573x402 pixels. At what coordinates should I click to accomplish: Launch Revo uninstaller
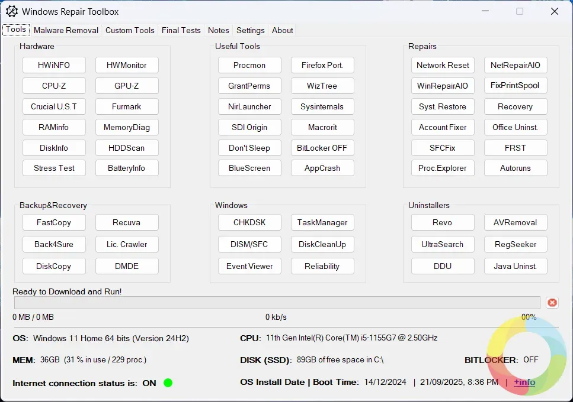(x=443, y=222)
